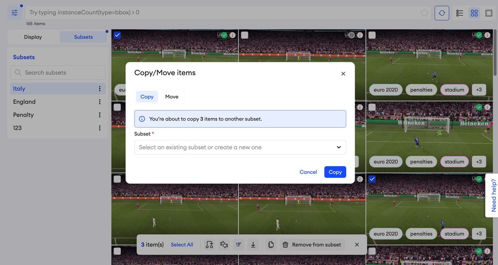
Task: Click the euro 2020 tag on third-row right thumbnail
Action: pyautogui.click(x=386, y=234)
